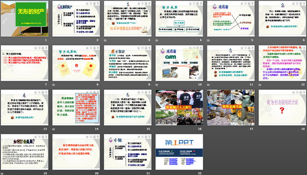This screenshot has width=307, height=175.
Task: Click the animation star icon under slide 19
Action: [x=2, y=173]
